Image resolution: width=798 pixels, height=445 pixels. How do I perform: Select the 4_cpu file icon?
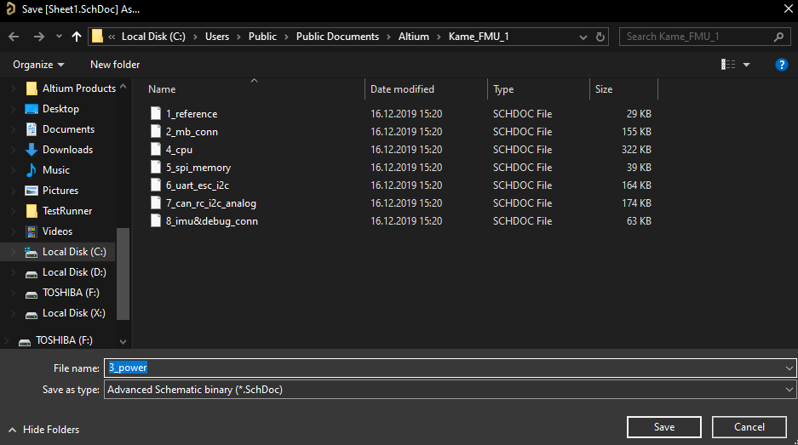click(x=156, y=150)
